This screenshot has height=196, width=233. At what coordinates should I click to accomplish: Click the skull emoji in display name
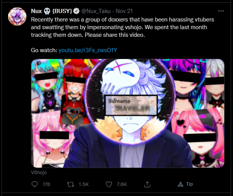click(x=47, y=11)
